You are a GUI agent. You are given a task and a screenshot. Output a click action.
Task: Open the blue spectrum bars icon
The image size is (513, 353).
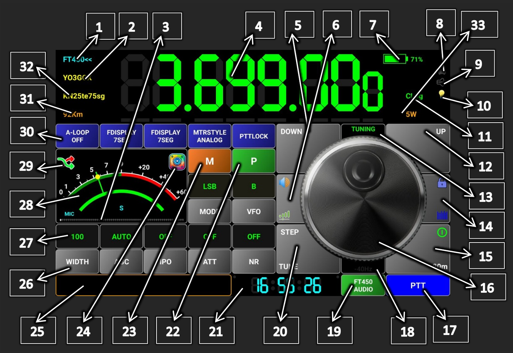click(x=442, y=215)
